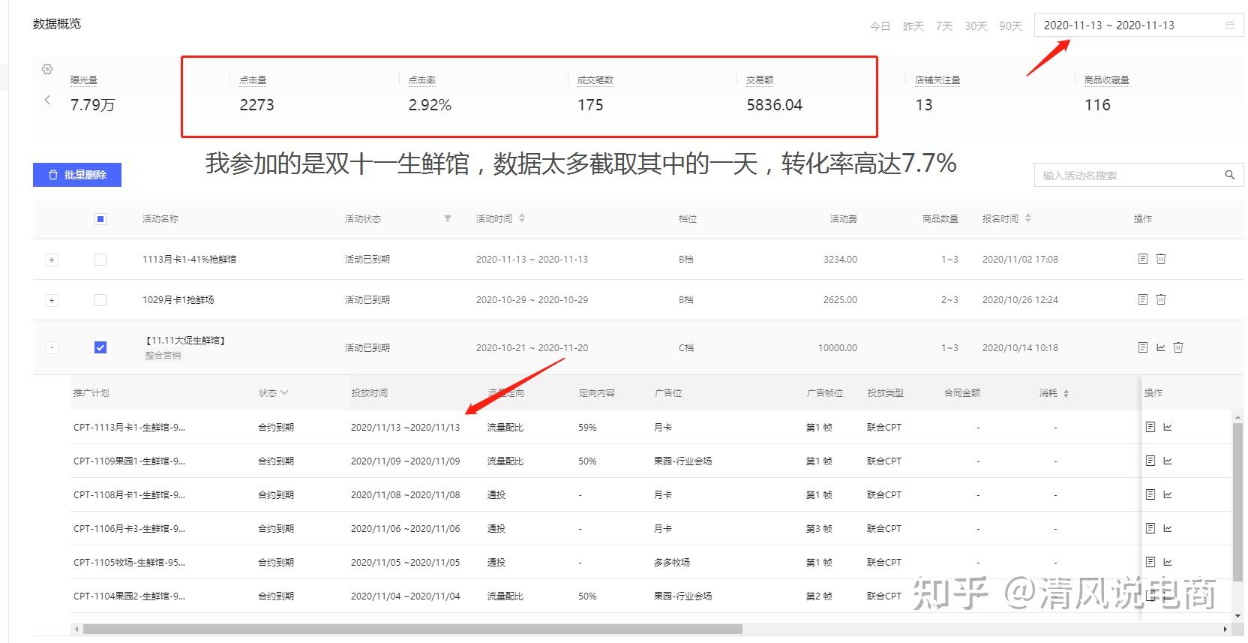Click the 多多牧场 ad position cell
This screenshot has width=1248, height=643.
pyautogui.click(x=671, y=562)
